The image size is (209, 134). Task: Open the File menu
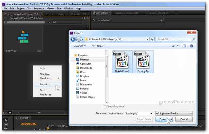[5, 8]
